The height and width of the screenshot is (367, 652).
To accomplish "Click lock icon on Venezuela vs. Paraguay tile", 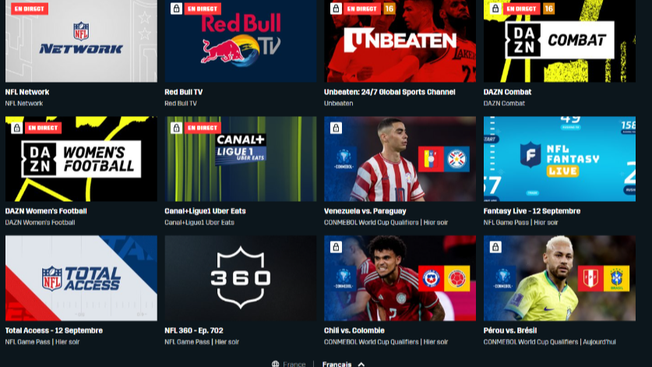I will click(336, 128).
